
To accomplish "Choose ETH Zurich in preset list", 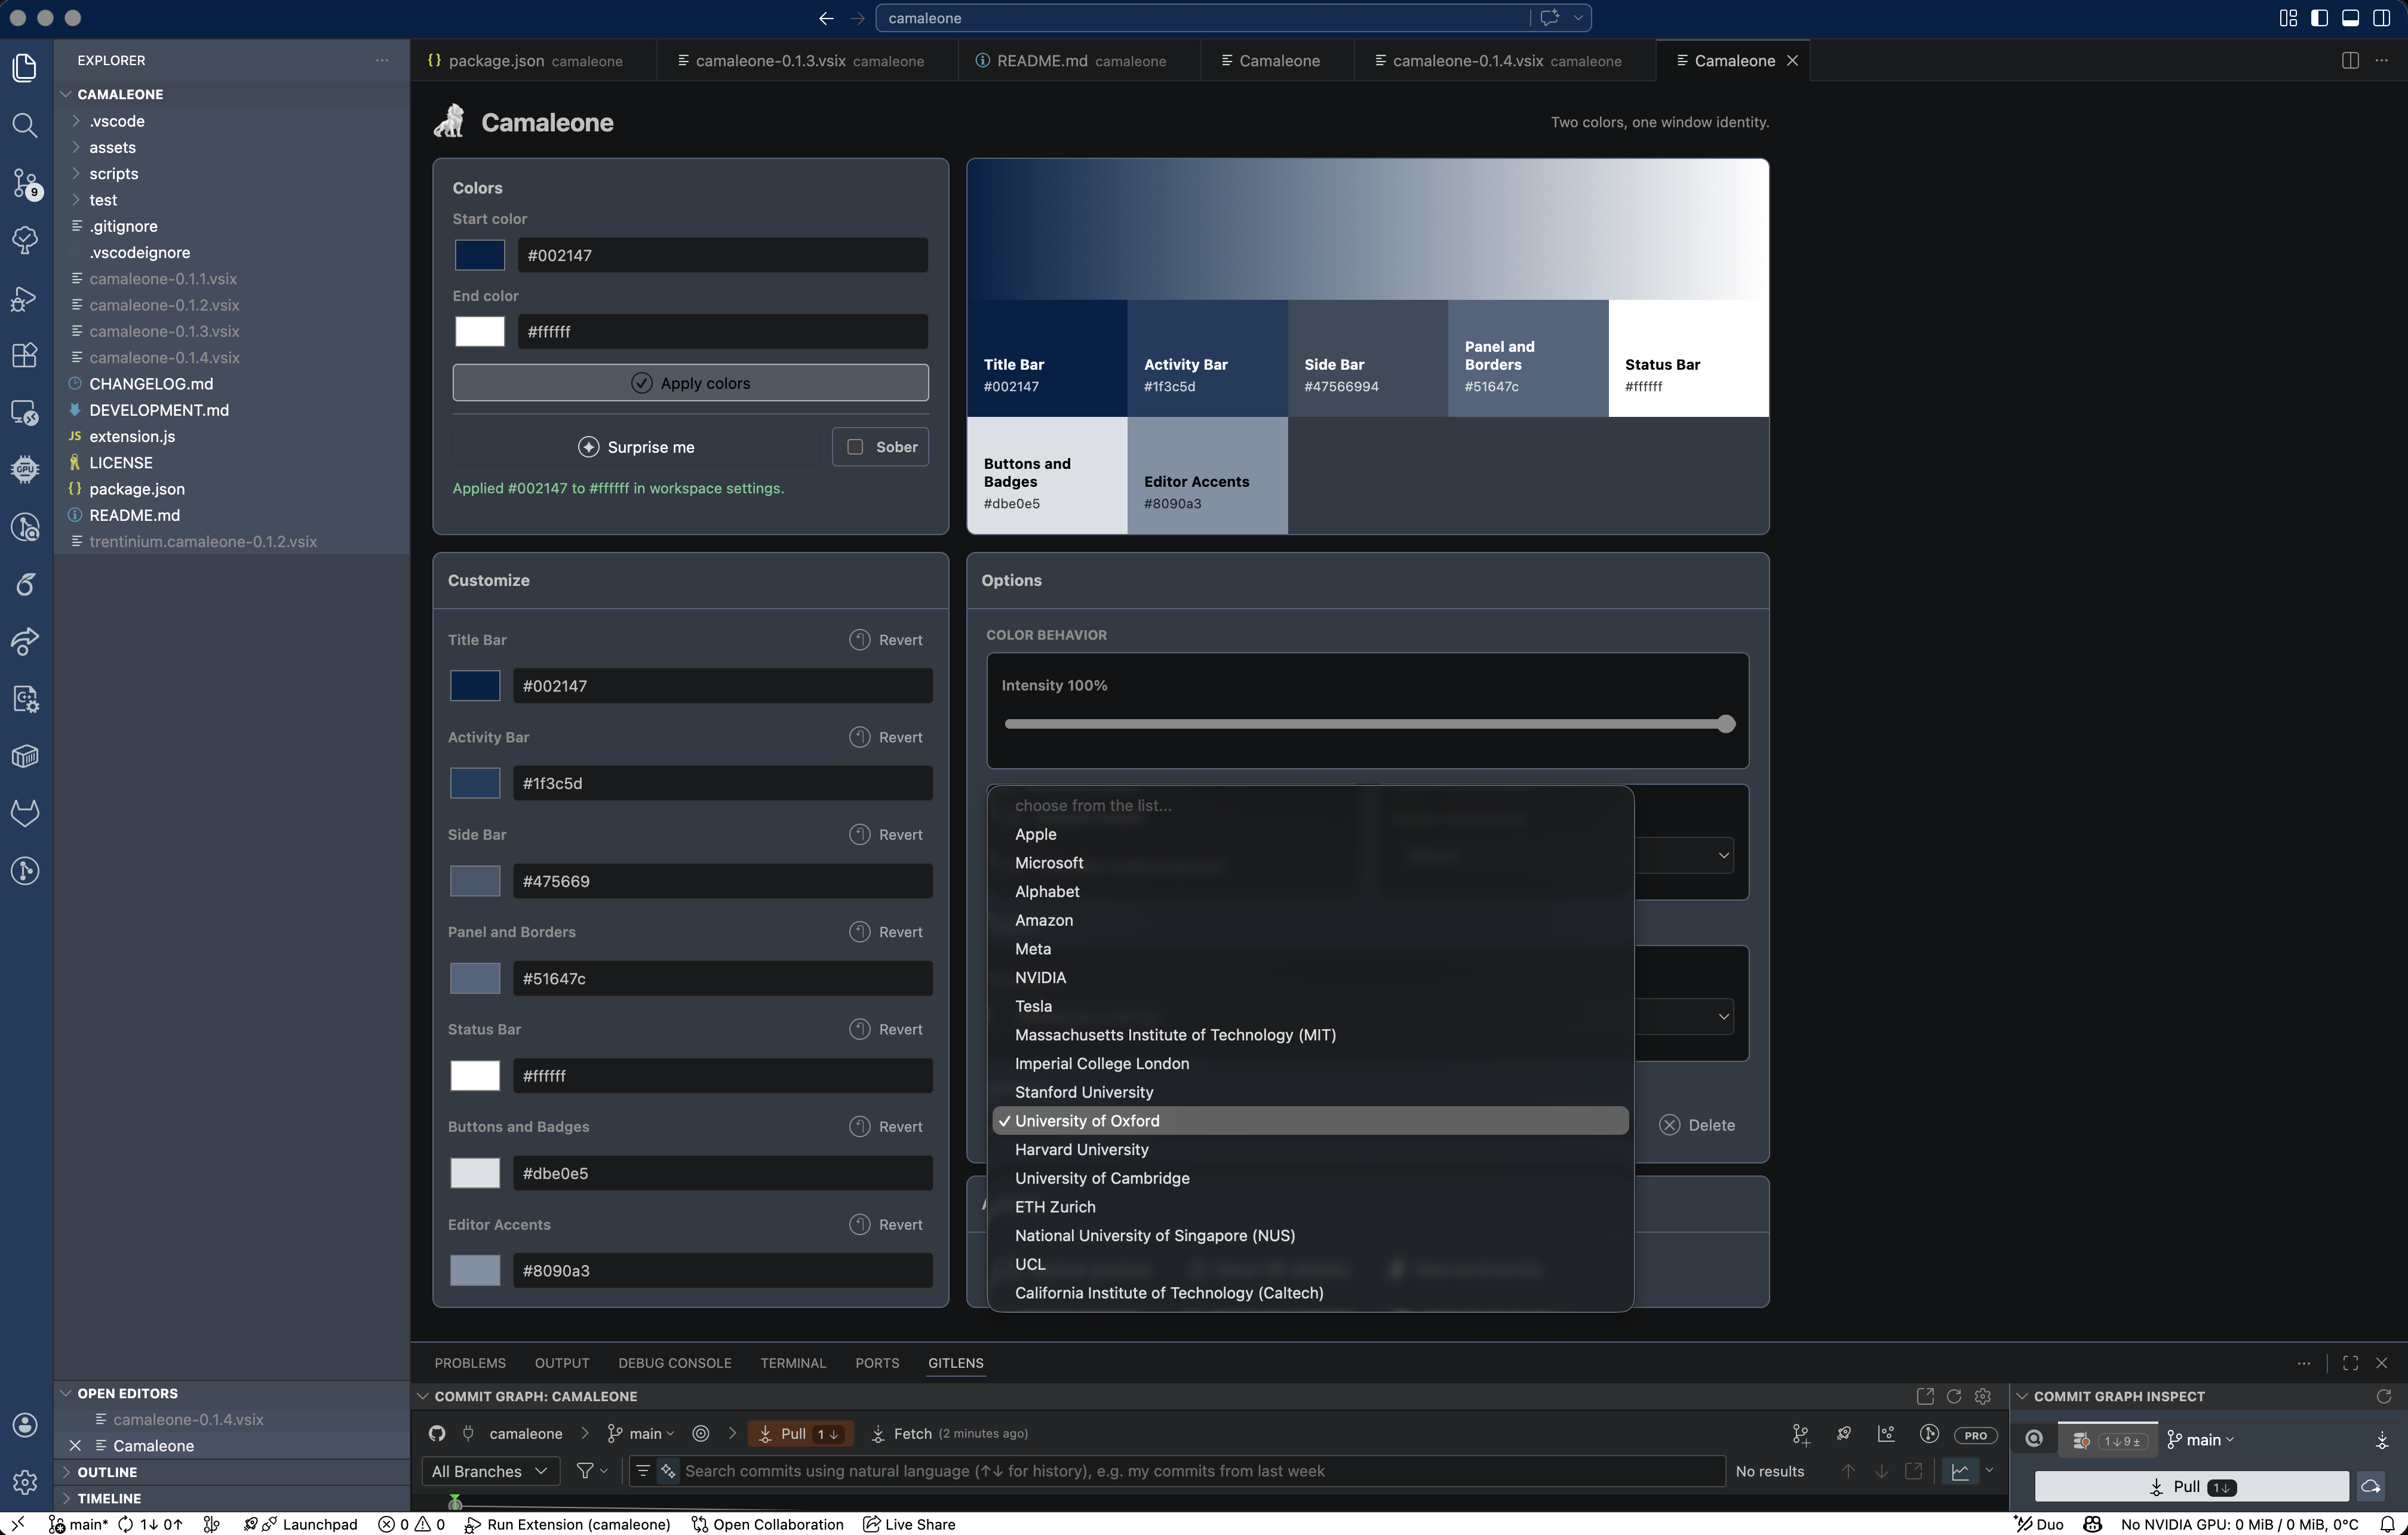I will tap(1310, 1207).
